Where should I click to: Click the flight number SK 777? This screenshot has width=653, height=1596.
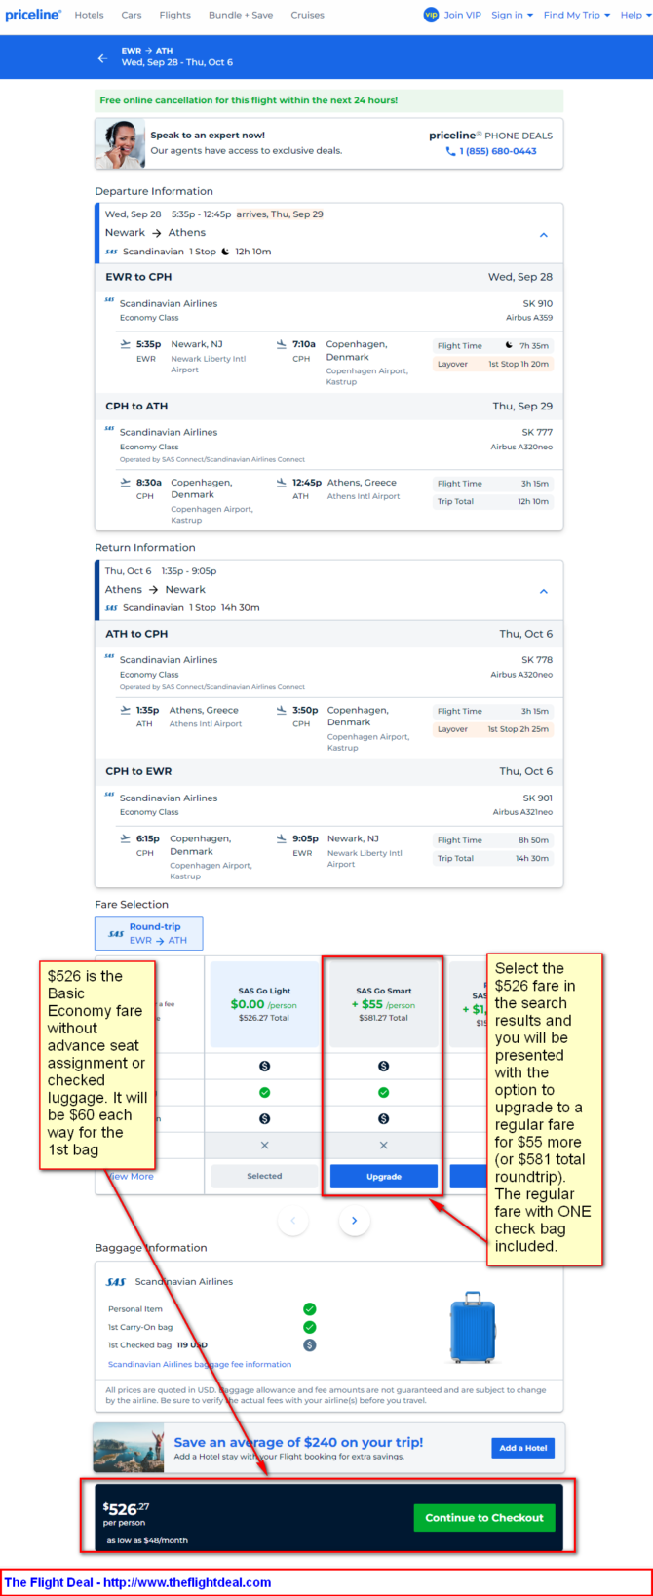pos(537,432)
